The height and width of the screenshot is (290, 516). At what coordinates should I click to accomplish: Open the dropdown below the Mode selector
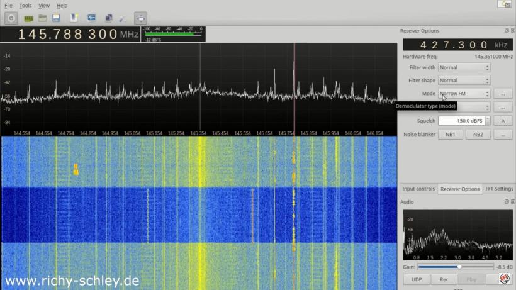point(474,107)
